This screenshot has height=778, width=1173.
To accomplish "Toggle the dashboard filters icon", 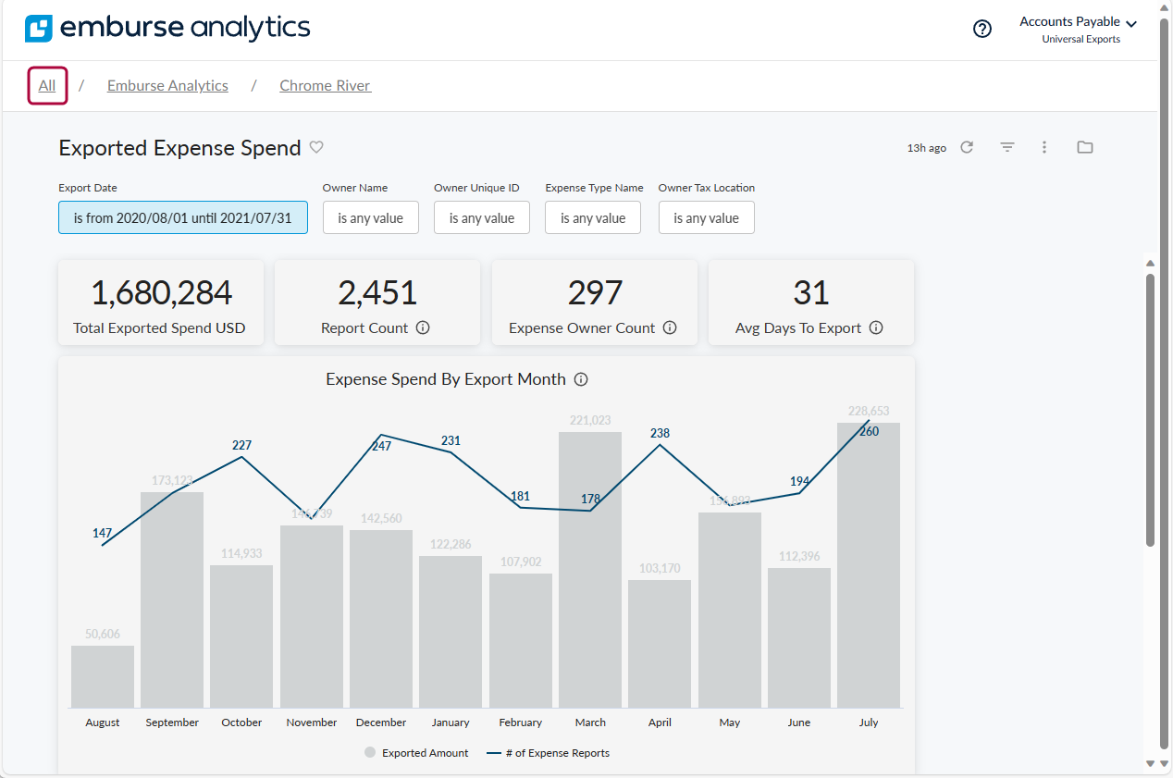I will (1007, 147).
